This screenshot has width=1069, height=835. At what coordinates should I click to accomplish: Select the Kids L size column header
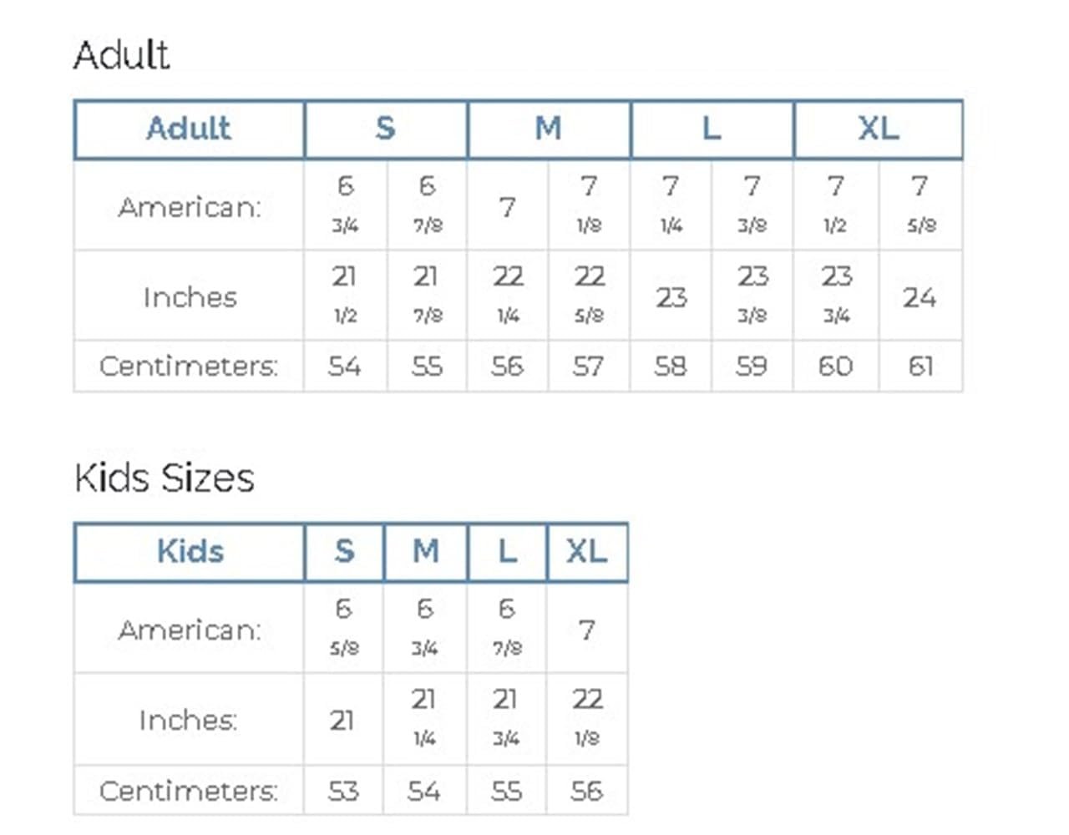507,553
